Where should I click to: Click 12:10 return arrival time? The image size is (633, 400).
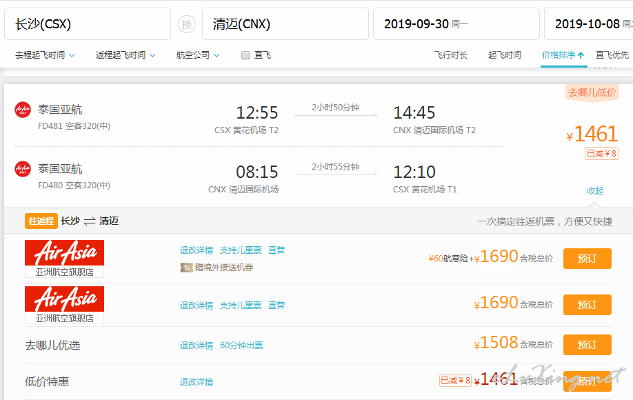[414, 172]
